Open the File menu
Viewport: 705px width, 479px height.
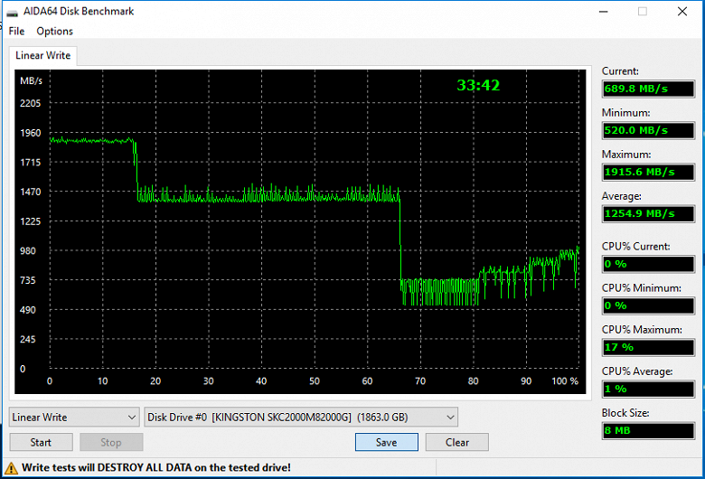[x=16, y=31]
